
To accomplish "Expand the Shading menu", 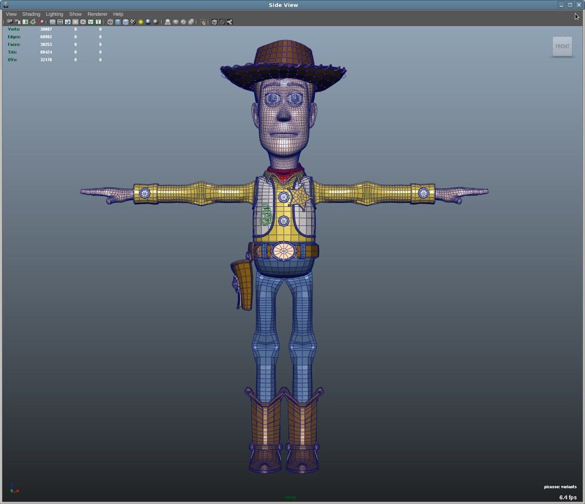I will tap(31, 14).
